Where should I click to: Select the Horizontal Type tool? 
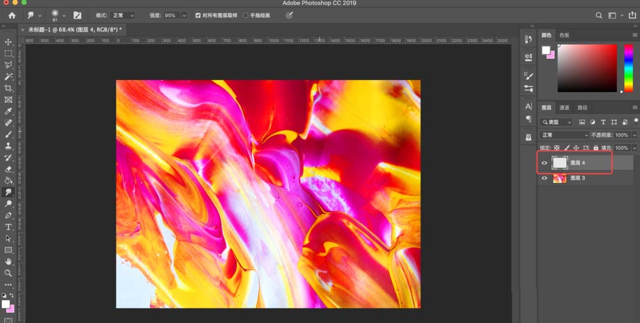pos(8,226)
